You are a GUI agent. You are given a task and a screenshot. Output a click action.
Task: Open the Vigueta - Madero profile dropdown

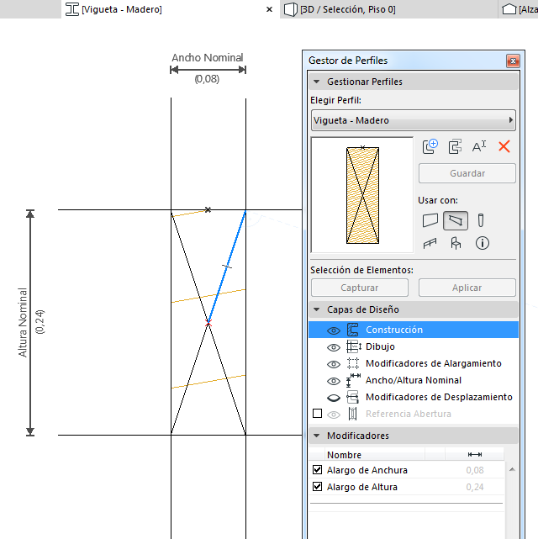click(414, 120)
